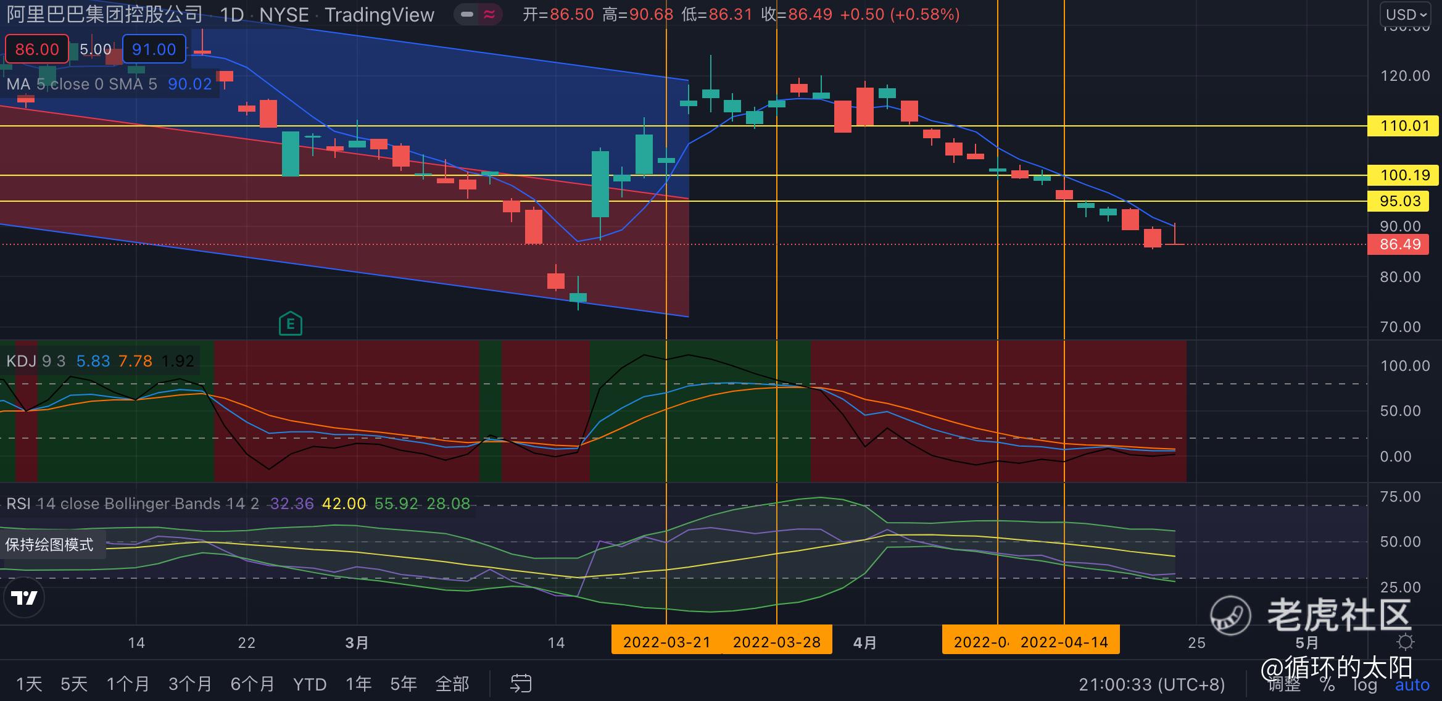This screenshot has height=701, width=1442.
Task: Click the 5月 time axis label
Action: [x=1307, y=643]
